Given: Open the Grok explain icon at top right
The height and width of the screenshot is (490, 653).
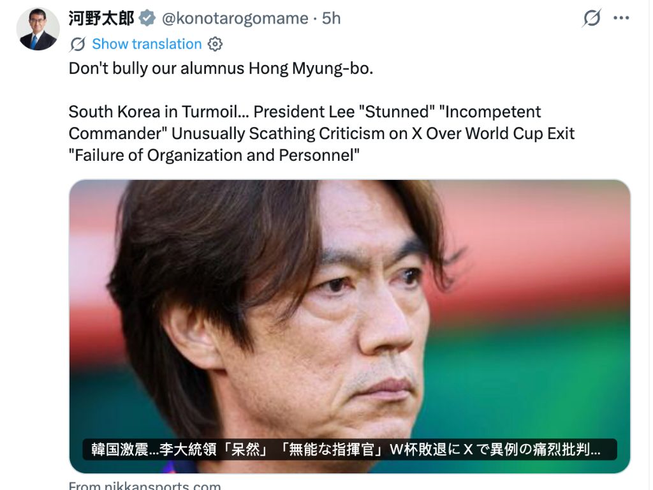Looking at the screenshot, I should (x=591, y=18).
